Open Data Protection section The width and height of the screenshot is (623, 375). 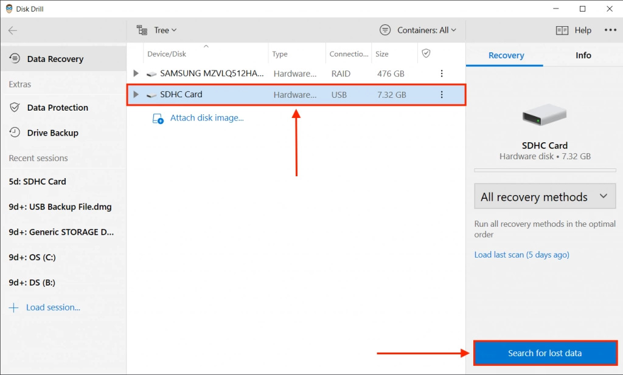coord(58,108)
